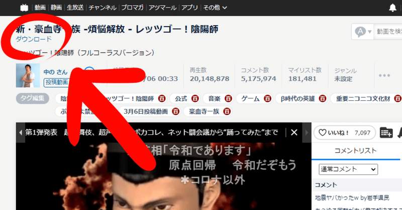Open dictionary icon for 3月6日投稿動画 tag
This screenshot has width=402, height=210.
175,111
